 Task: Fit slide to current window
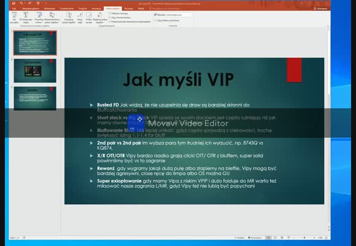click(326, 237)
